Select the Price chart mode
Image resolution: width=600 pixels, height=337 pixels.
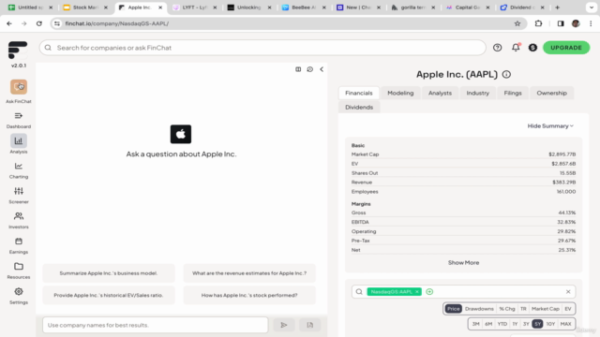tap(454, 309)
